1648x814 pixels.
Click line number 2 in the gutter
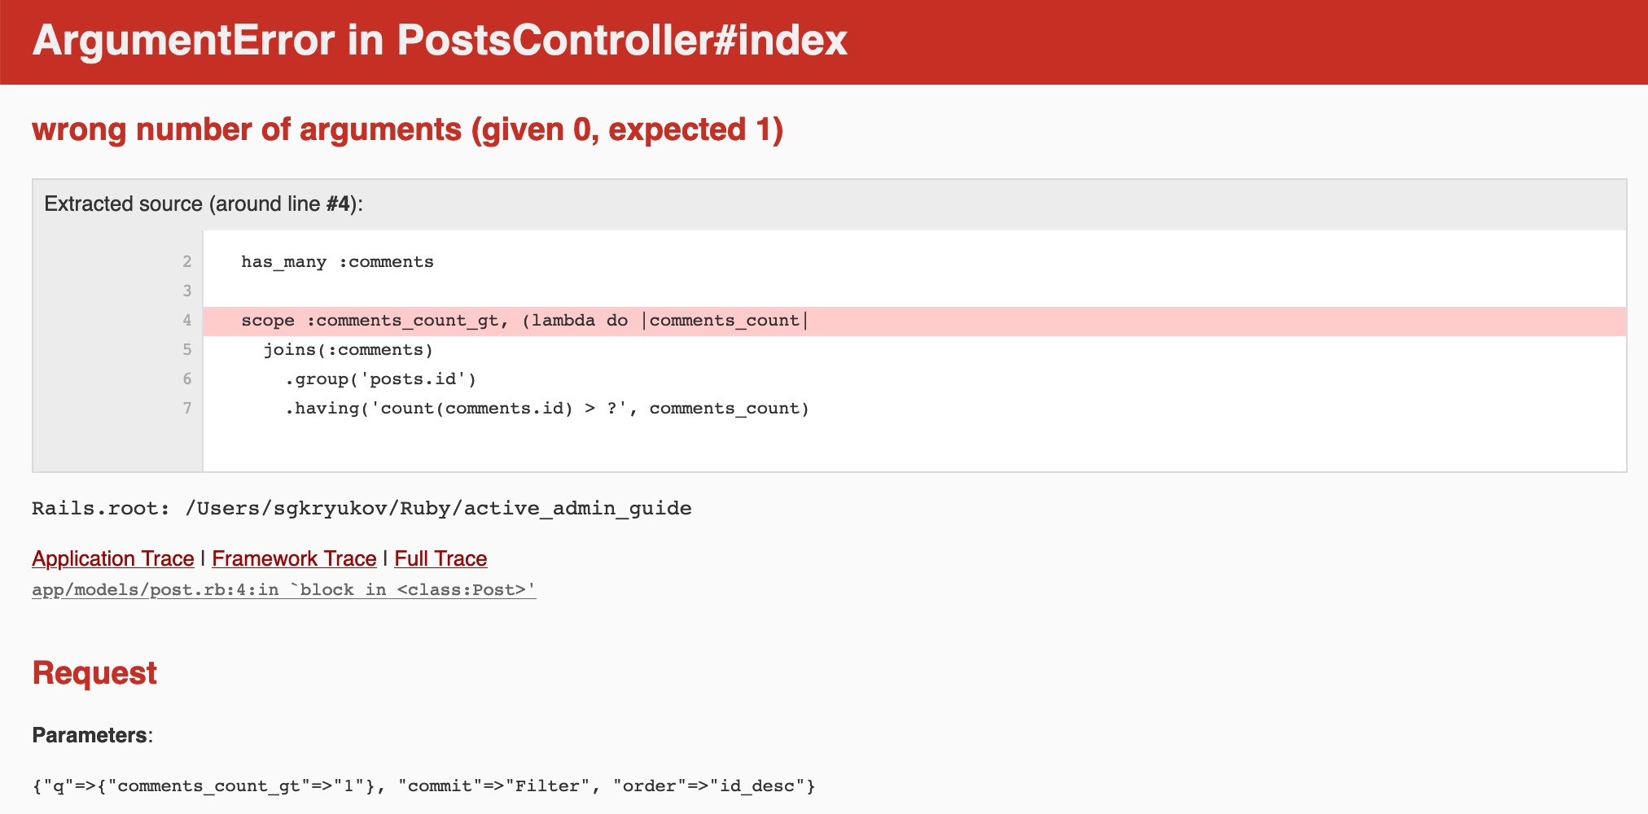tap(187, 262)
